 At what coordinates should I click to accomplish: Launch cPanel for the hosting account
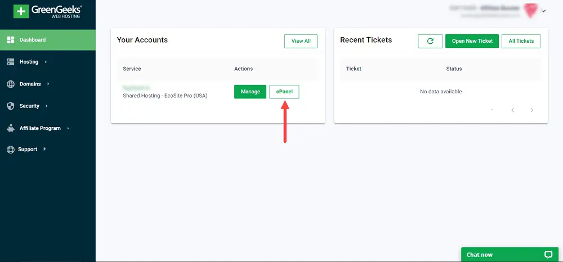tap(284, 92)
